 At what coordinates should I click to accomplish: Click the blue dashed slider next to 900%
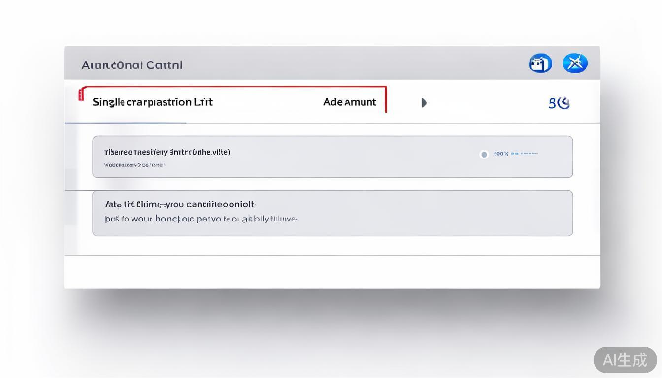525,154
